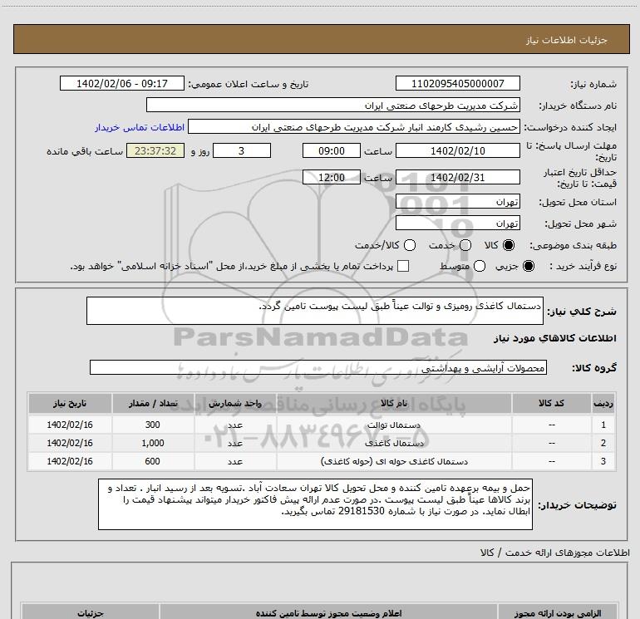Select the متوسط purchase type radio
This screenshot has height=619, width=640.
480,266
